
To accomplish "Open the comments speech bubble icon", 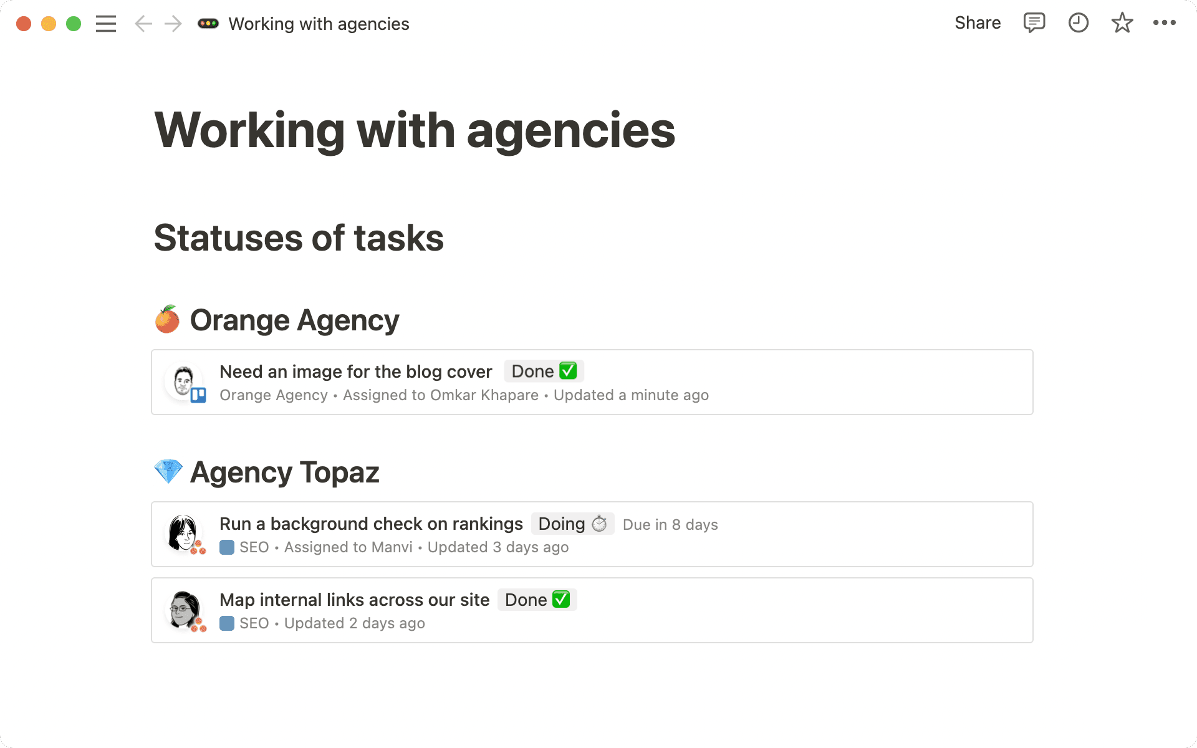I will click(1034, 23).
